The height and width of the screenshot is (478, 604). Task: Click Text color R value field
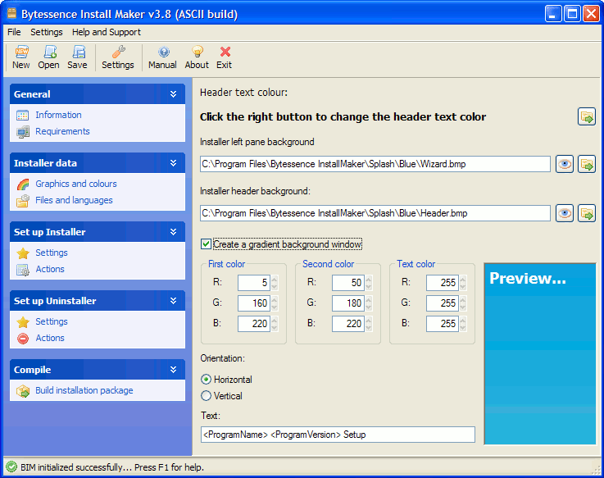click(x=443, y=283)
